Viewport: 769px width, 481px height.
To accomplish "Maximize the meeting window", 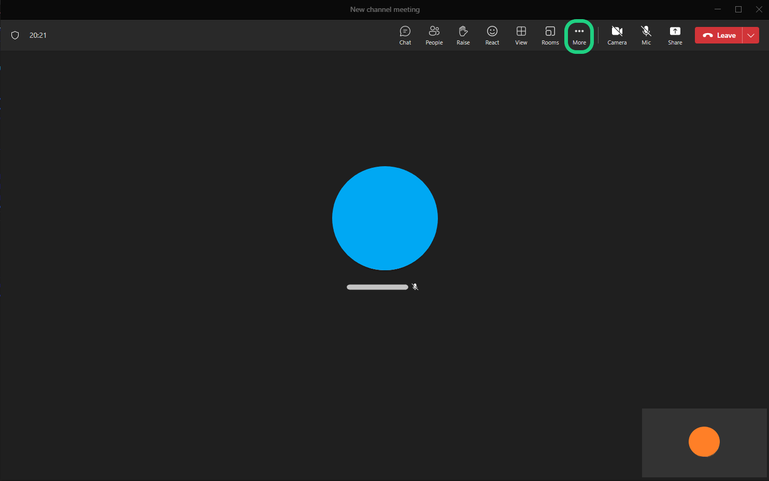I will click(x=738, y=9).
